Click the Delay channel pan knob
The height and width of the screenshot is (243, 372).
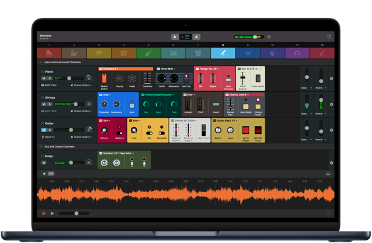89,162
